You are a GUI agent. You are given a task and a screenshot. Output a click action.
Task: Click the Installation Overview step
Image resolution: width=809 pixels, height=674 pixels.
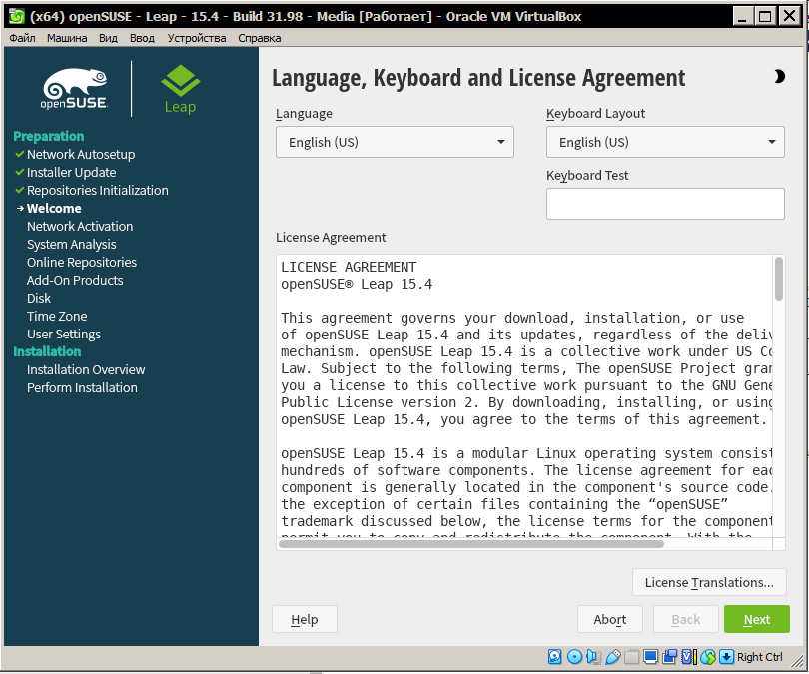pyautogui.click(x=86, y=370)
